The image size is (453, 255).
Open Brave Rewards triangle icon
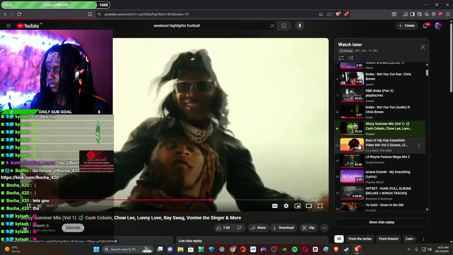346,14
